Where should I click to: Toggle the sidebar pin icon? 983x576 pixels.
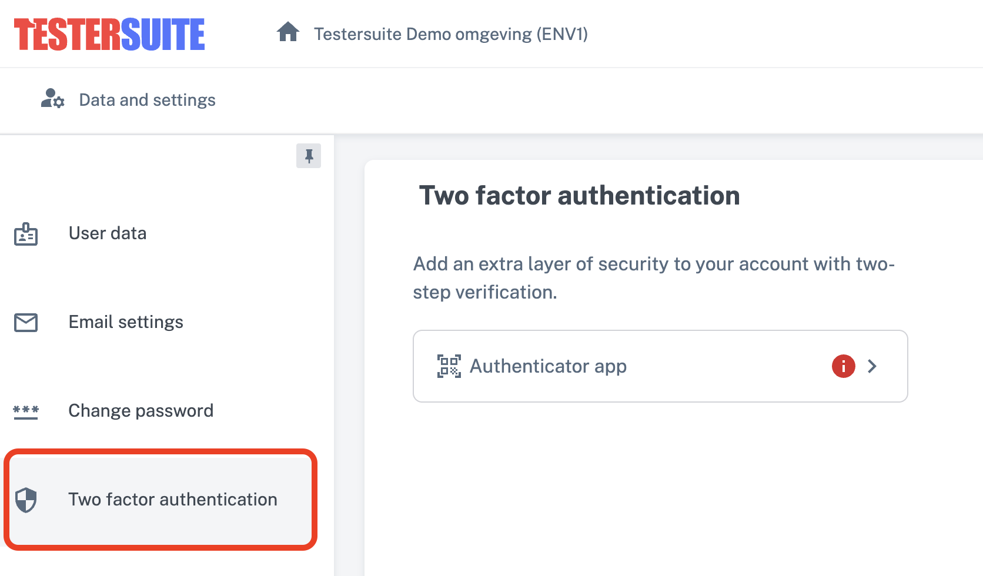[x=309, y=156]
